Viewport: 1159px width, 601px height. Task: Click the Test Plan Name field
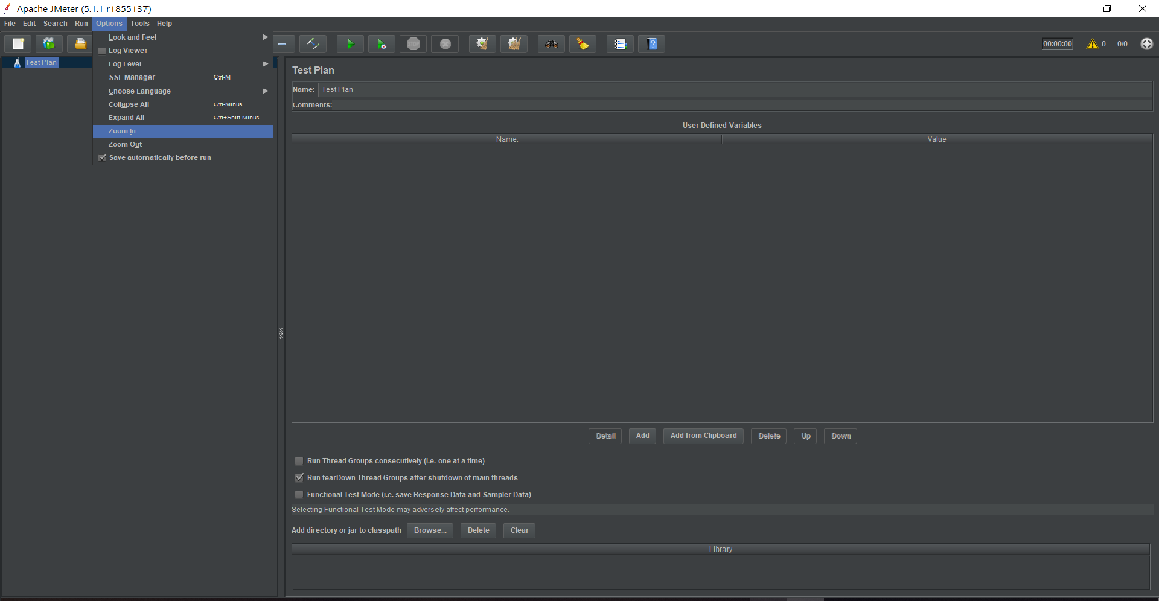click(734, 89)
